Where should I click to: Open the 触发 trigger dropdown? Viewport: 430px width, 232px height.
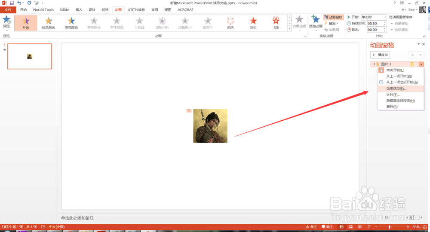pos(332,24)
